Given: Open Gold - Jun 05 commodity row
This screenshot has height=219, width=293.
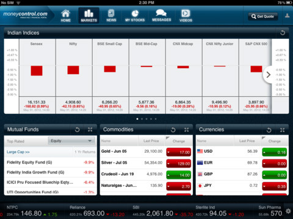Looking at the screenshot, I should 146,151.
